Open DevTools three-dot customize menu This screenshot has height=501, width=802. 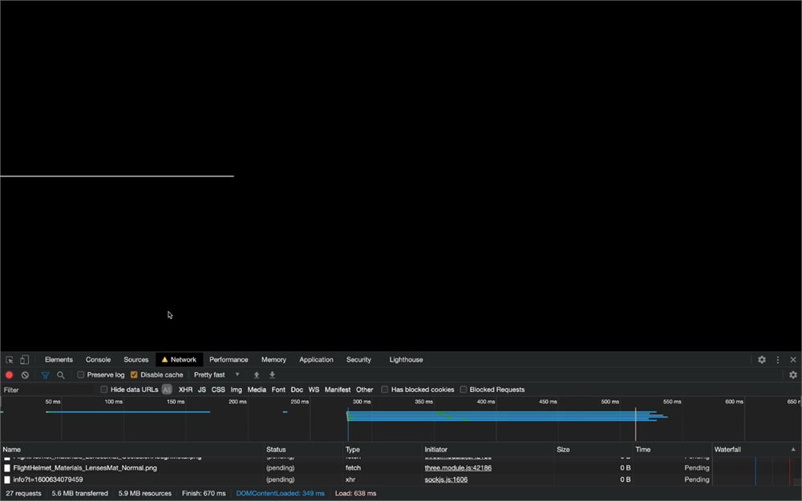(x=777, y=360)
